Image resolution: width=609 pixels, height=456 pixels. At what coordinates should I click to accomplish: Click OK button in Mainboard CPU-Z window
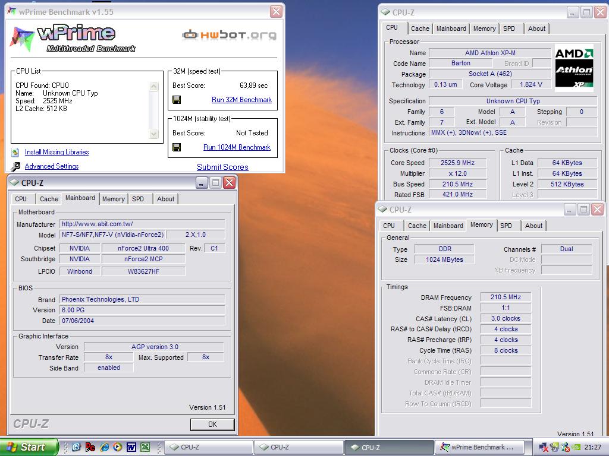coord(212,425)
